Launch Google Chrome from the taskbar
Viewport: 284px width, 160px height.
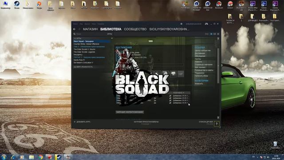40,157
